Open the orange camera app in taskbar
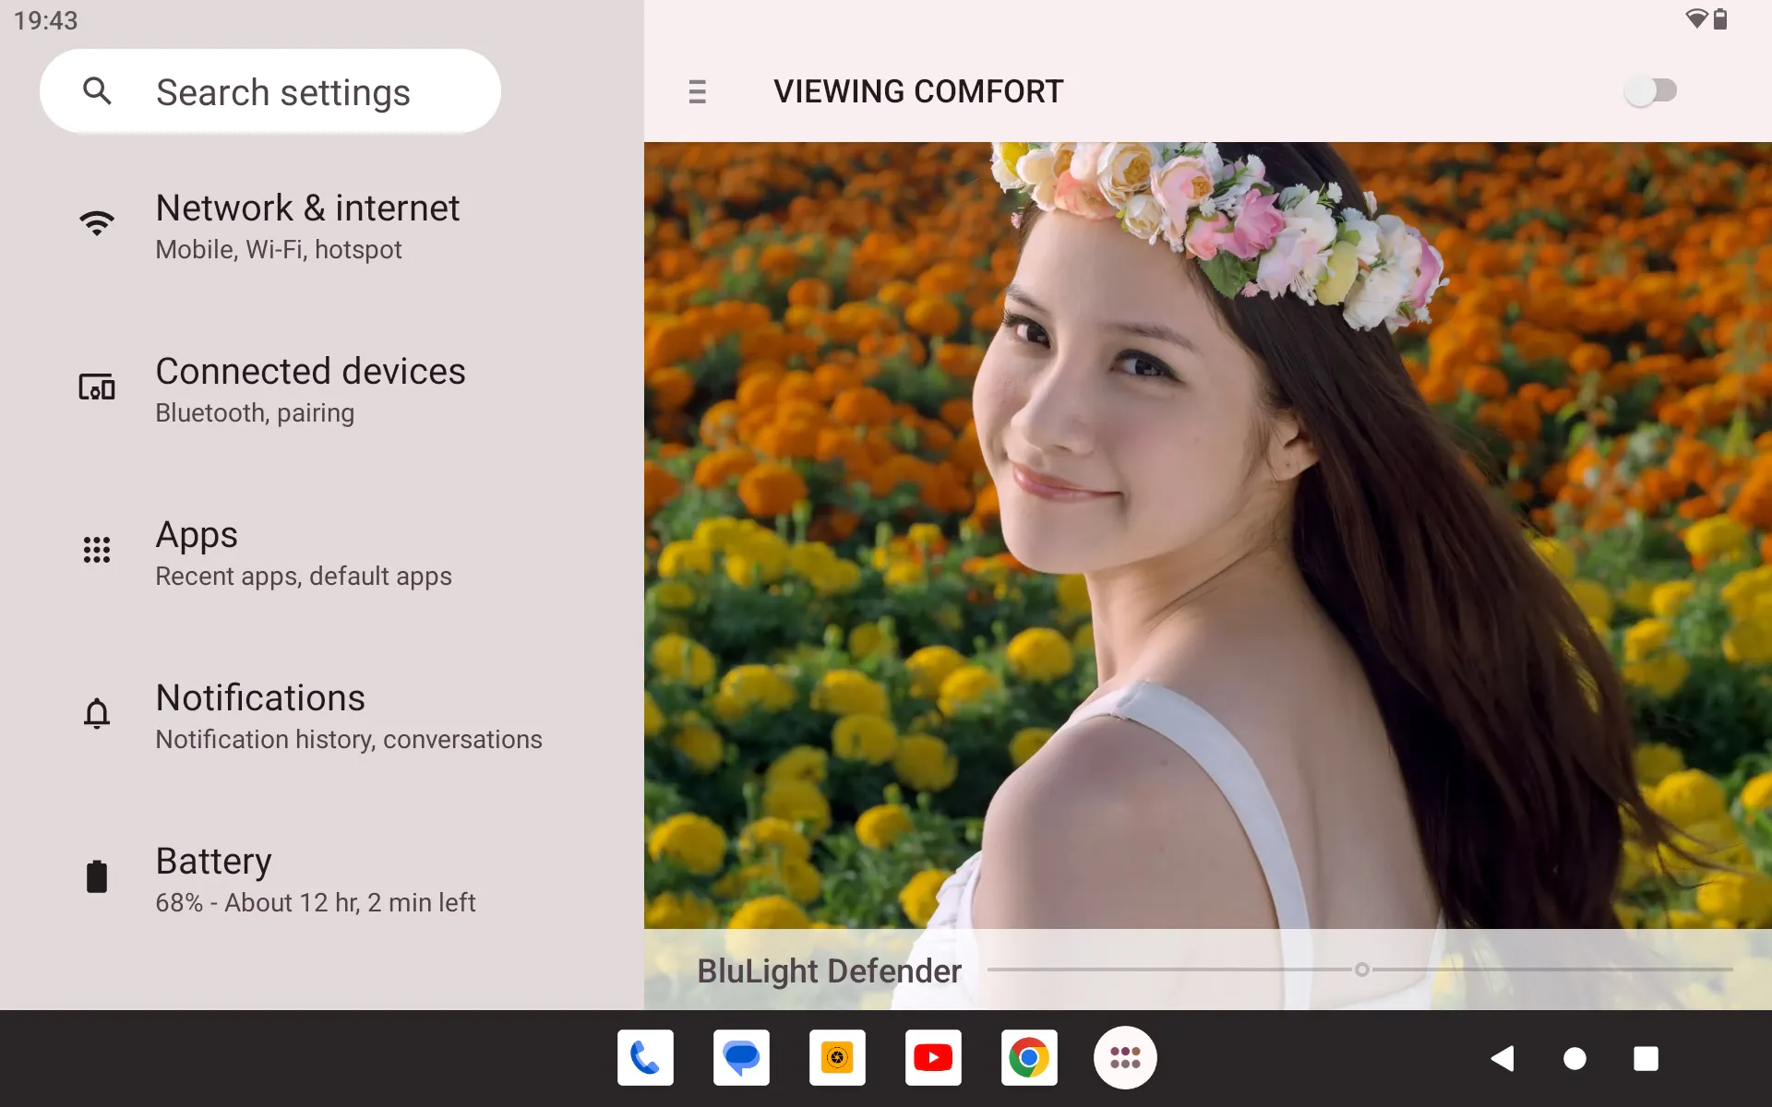 click(837, 1058)
